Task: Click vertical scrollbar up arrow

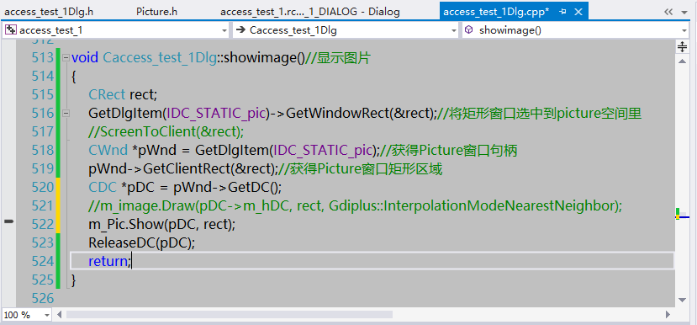Action: pos(682,61)
